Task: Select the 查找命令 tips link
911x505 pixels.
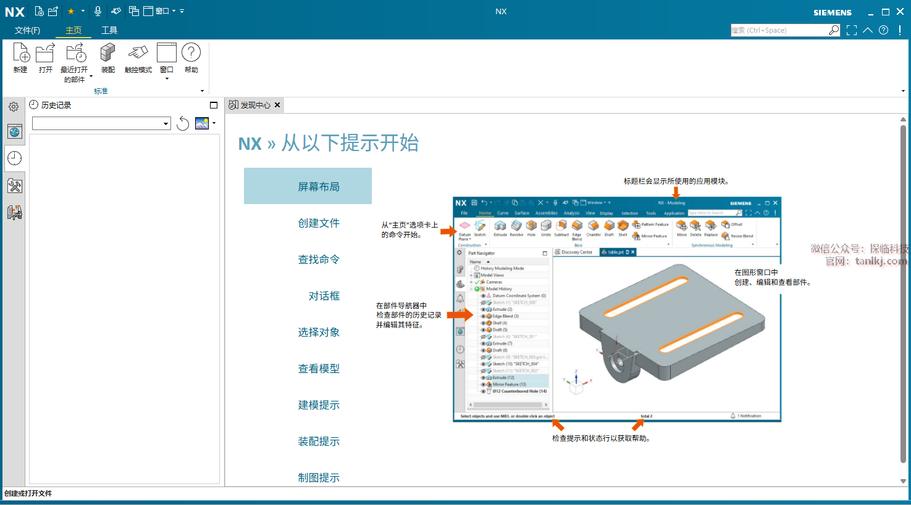Action: coord(319,260)
